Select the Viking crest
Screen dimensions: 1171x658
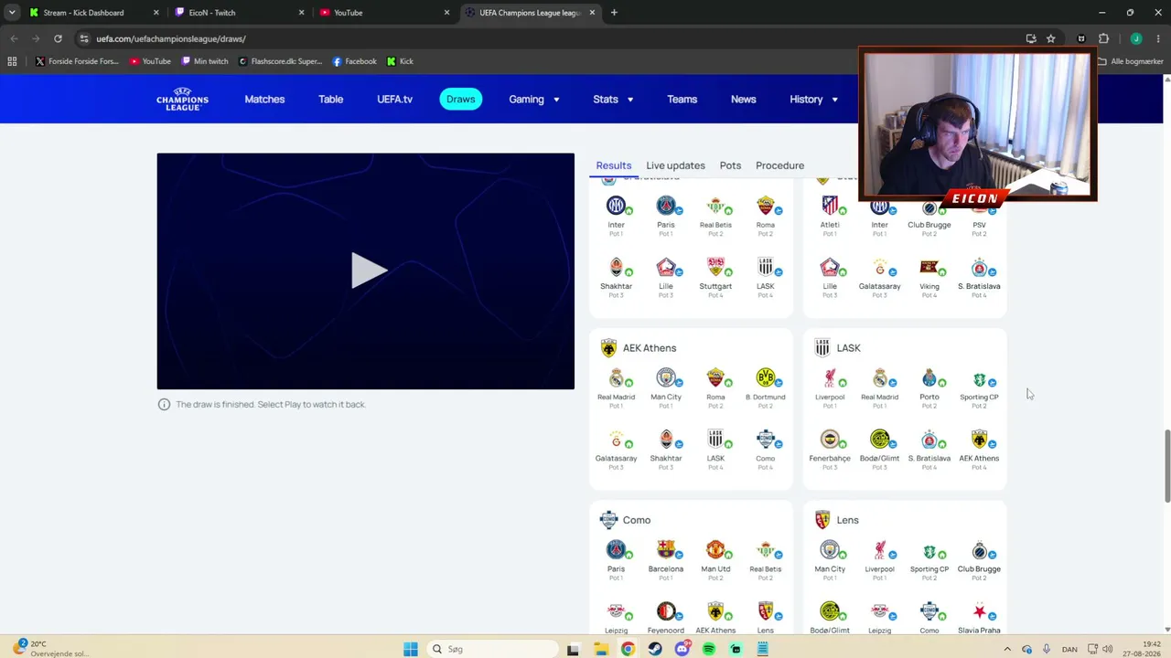point(929,267)
